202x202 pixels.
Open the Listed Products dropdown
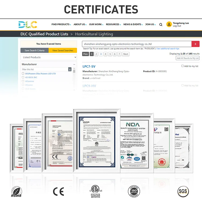[49, 57]
